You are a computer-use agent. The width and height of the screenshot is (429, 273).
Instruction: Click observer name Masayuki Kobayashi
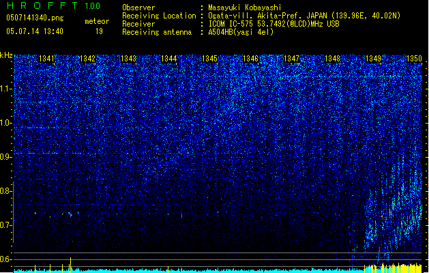pyautogui.click(x=245, y=8)
